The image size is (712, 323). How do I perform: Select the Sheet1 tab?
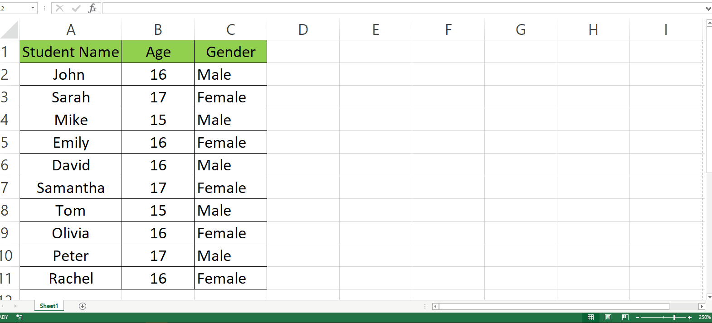[x=49, y=306]
